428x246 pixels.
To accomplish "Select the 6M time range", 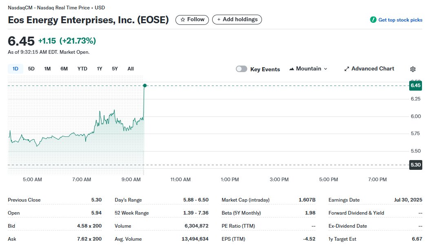I will (64, 69).
